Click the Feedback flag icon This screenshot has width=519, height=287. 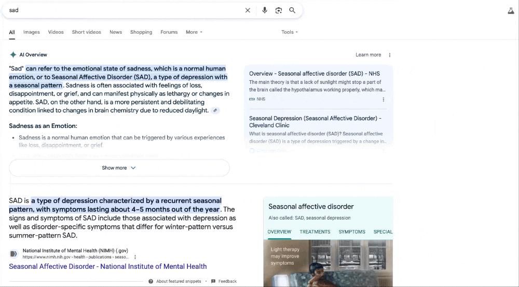[x=213, y=281]
